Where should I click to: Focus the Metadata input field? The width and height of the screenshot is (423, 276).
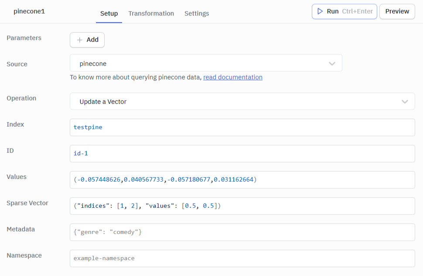pos(242,232)
